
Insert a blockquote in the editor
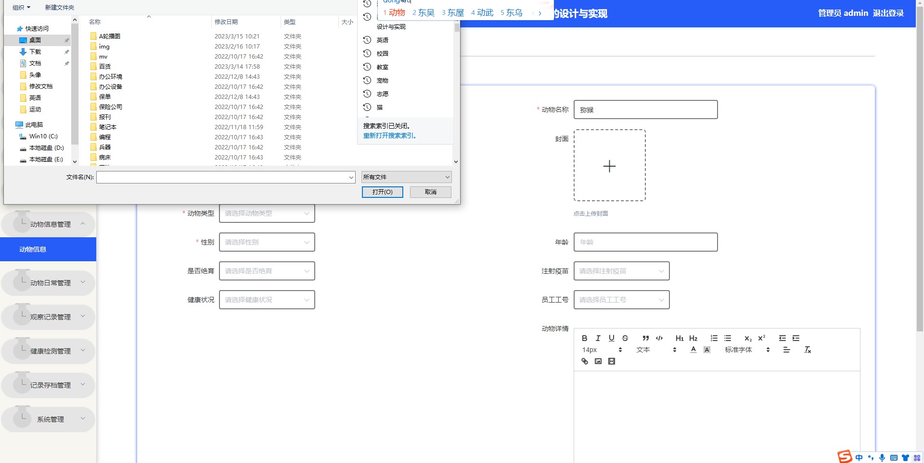point(646,338)
